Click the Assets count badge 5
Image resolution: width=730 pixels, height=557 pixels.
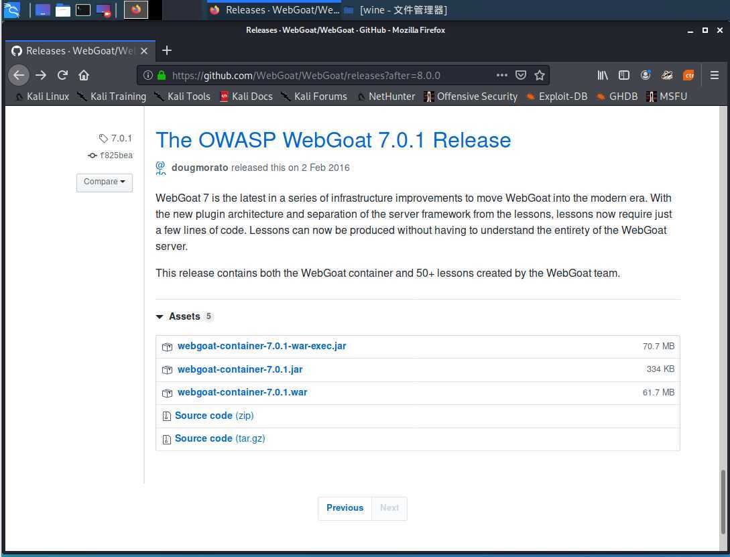208,316
